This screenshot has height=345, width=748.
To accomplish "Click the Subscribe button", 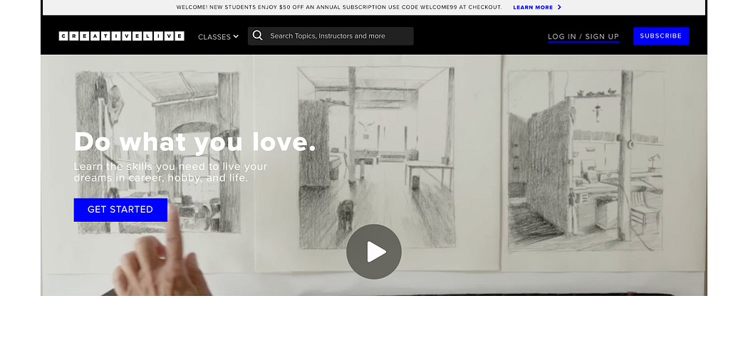I will click(660, 36).
